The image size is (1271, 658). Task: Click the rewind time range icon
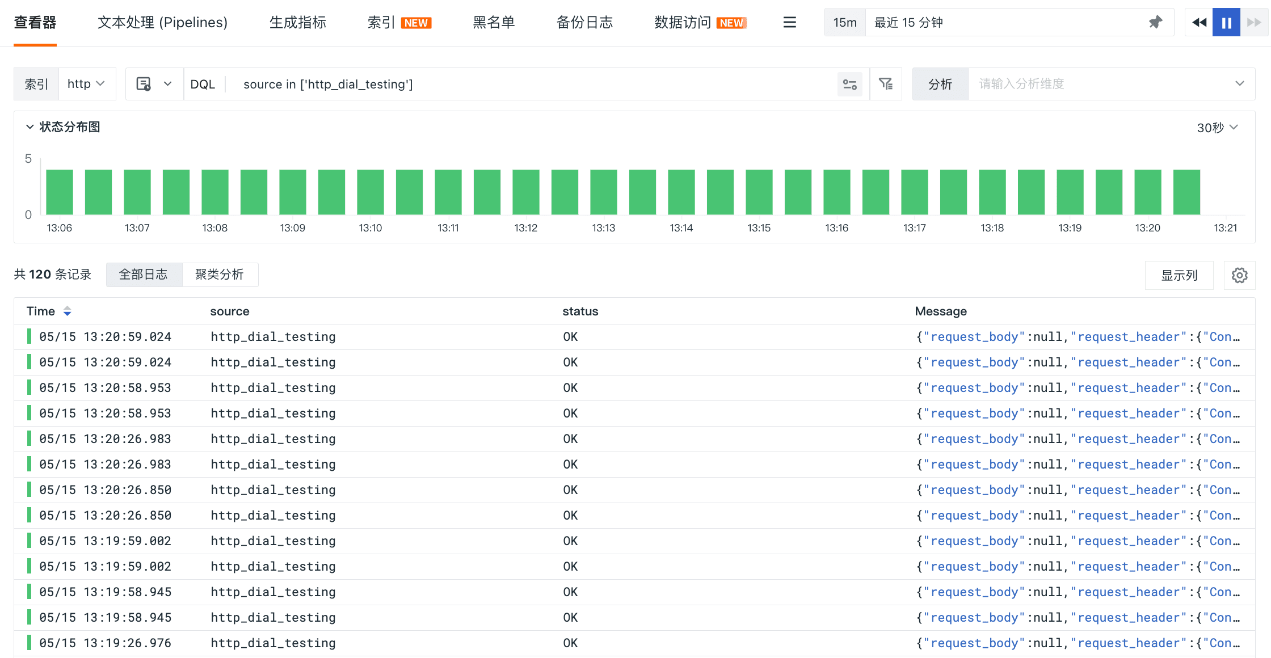point(1199,23)
